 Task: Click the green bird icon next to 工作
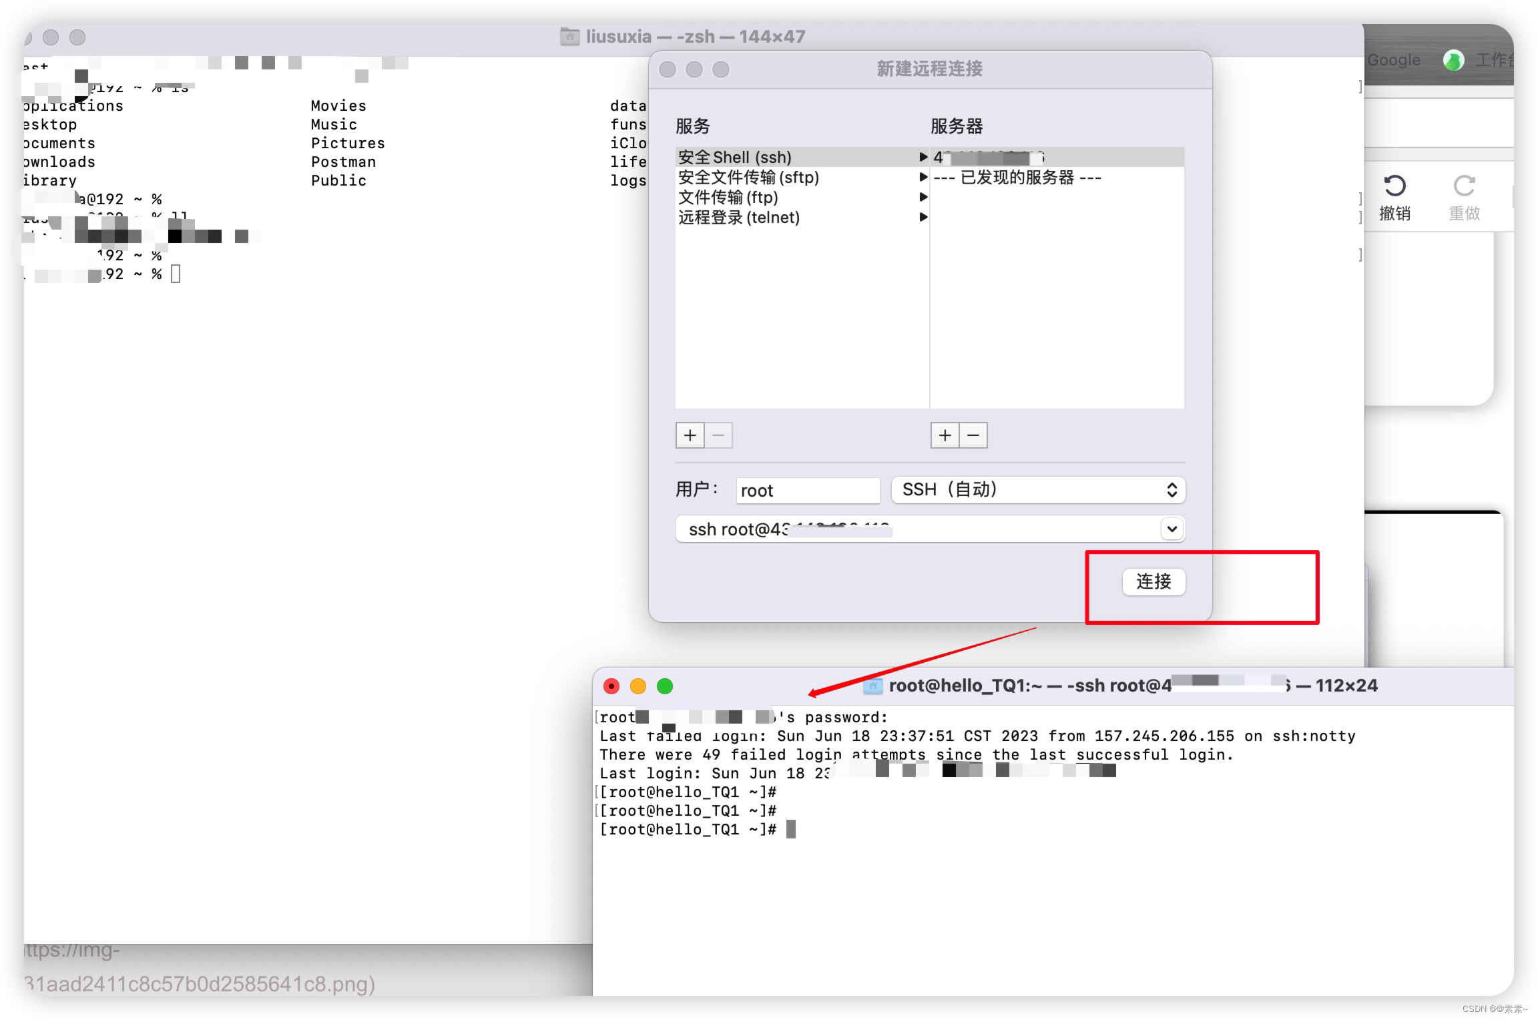pyautogui.click(x=1453, y=59)
